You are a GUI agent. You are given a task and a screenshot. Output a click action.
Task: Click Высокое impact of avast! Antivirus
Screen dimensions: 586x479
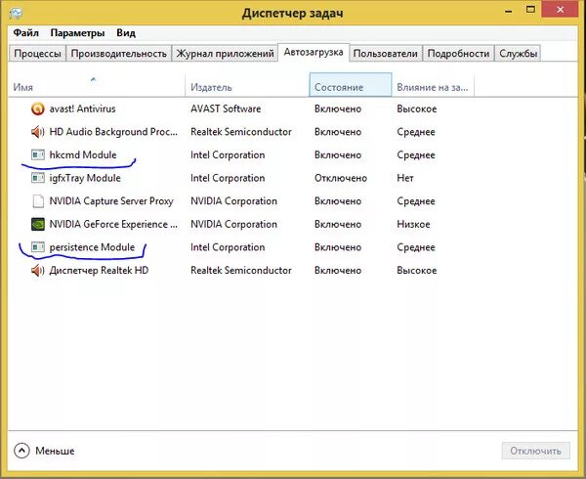(417, 109)
